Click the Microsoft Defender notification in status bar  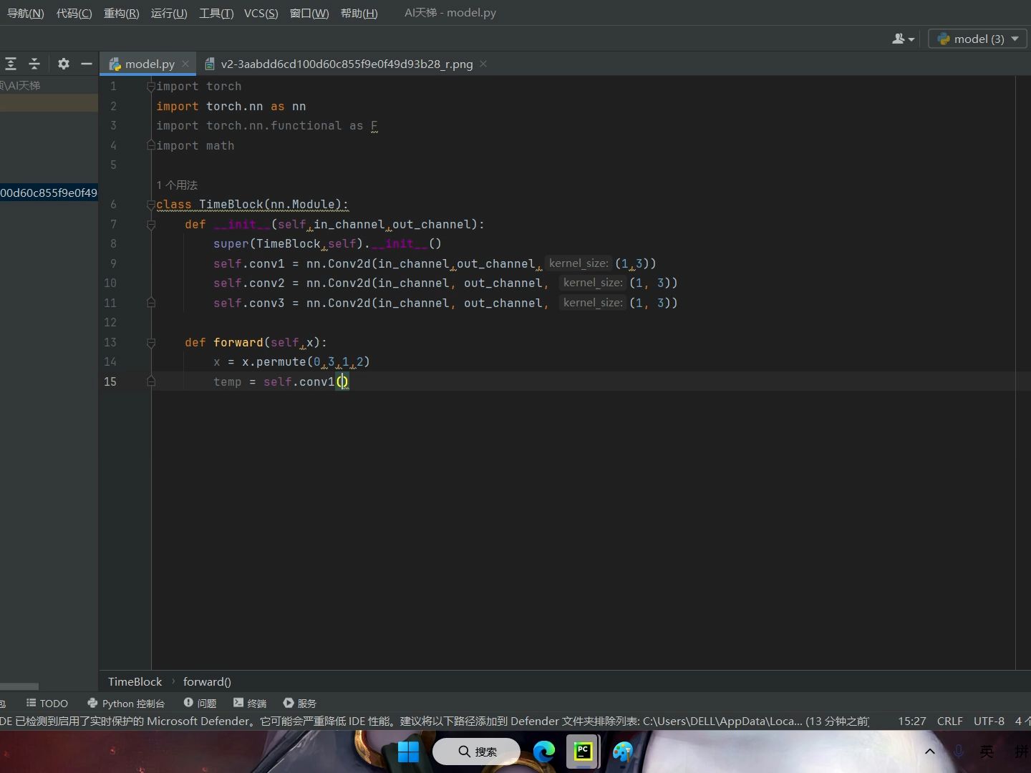tap(434, 721)
